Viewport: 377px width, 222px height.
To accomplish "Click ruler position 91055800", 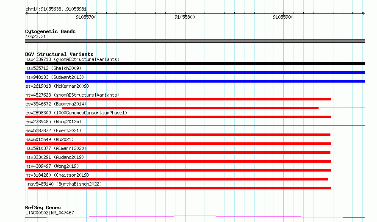I will [185, 17].
